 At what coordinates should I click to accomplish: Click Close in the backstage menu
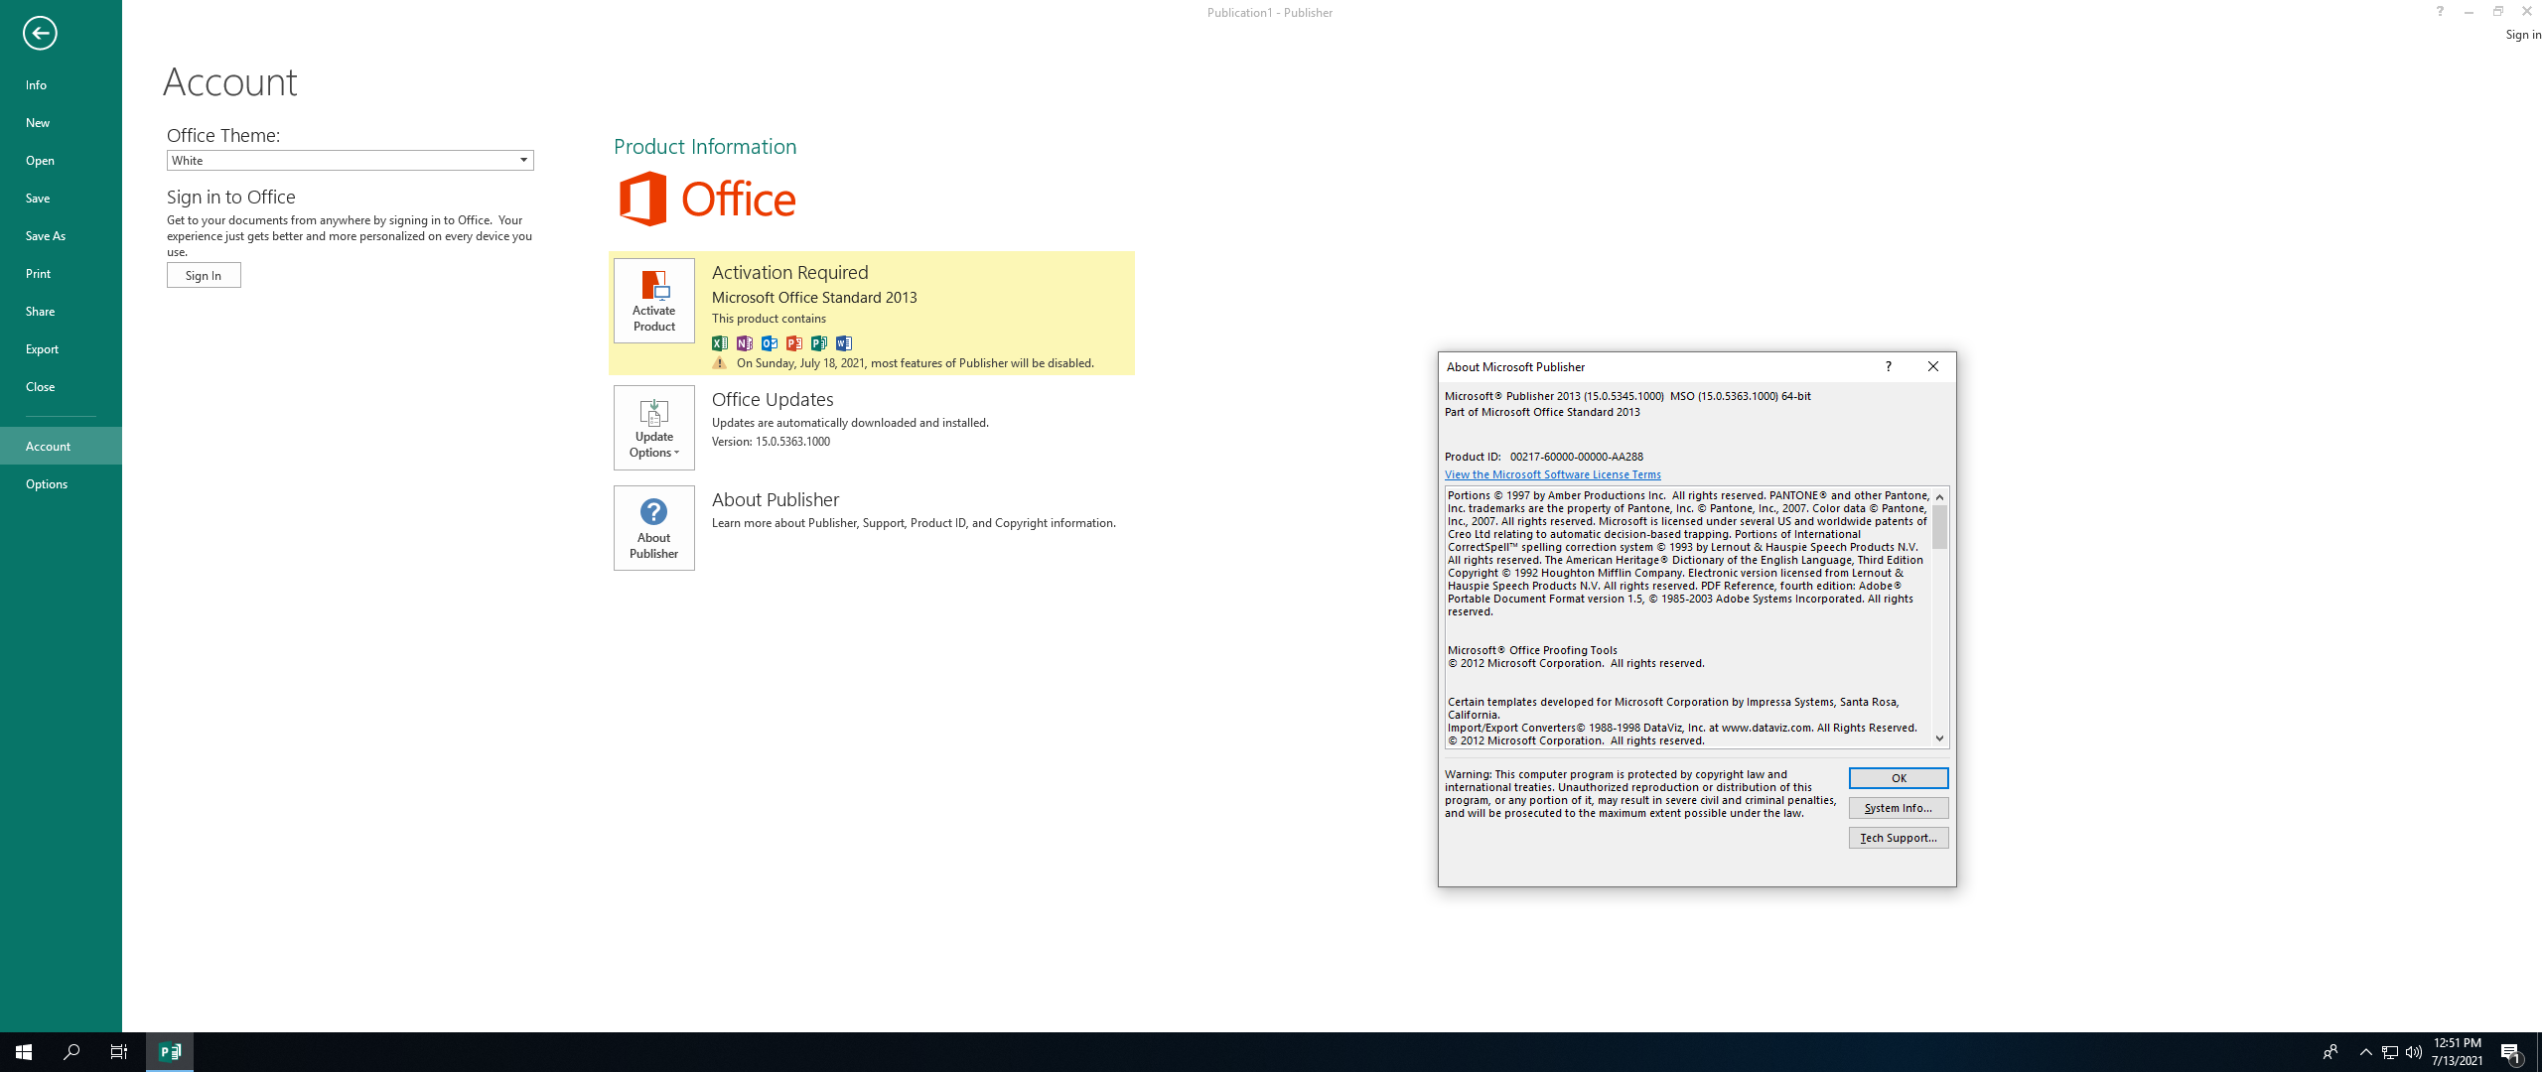click(61, 387)
